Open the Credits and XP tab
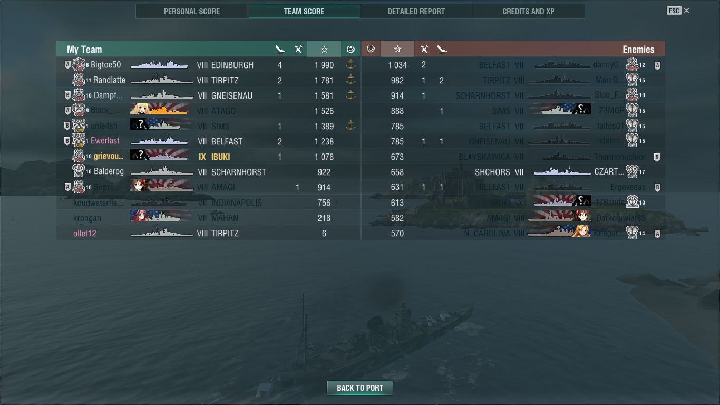This screenshot has height=405, width=720. [x=528, y=11]
